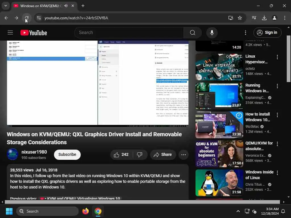Click the vertical page scrollbar thumb
Viewport: 291px width, 218px height.
pos(288,59)
